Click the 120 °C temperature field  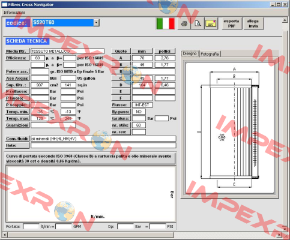click(40, 118)
